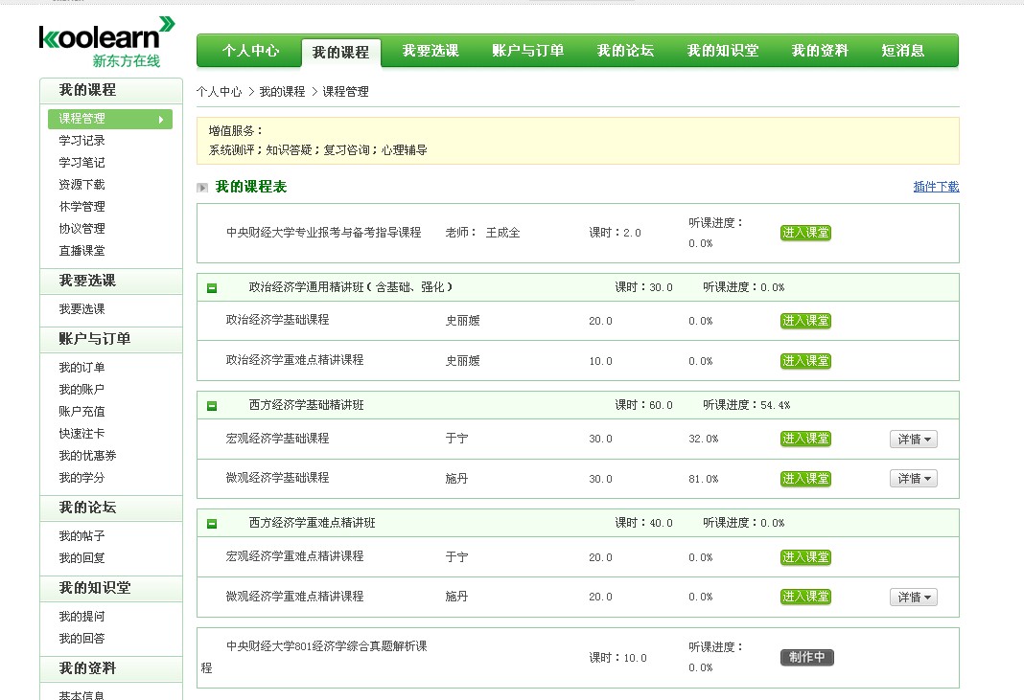This screenshot has width=1024, height=700.
Task: Click the 制作中 status button
Action: pos(806,658)
